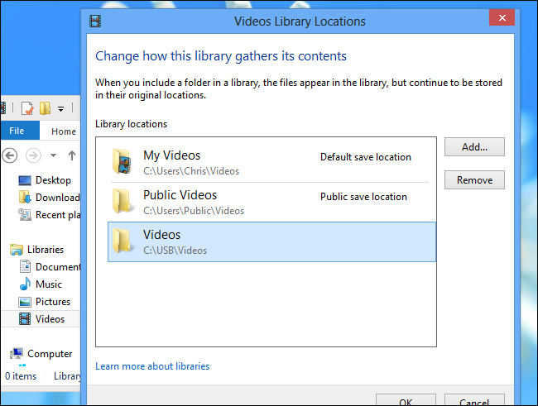
Task: Close the Videos Library Locations dialog
Action: tap(502, 17)
